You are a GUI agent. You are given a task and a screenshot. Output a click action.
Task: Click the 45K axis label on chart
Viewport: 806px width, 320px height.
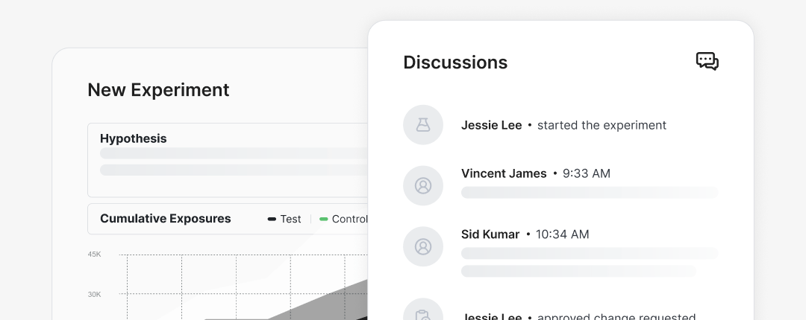(x=94, y=255)
